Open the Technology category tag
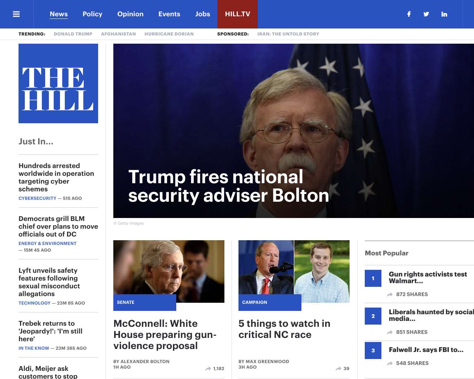474x379 pixels. tap(34, 303)
